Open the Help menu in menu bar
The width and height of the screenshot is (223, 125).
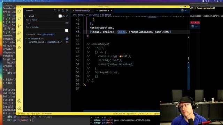click(x=48, y=1)
